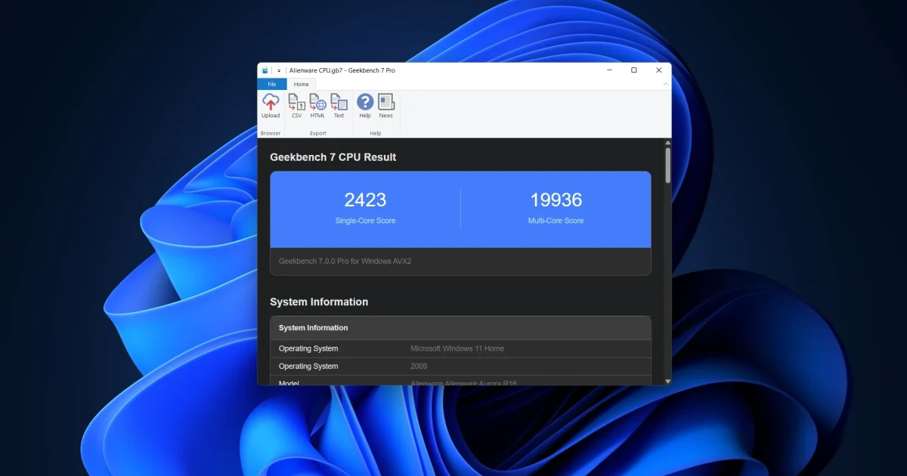Export results with the CSV icon
The height and width of the screenshot is (476, 907).
[x=296, y=102]
